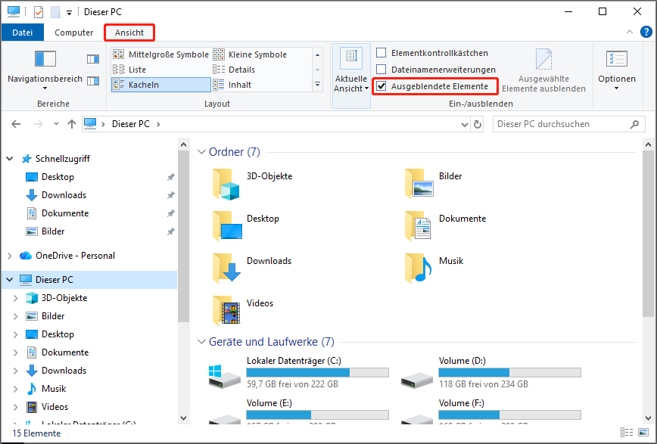This screenshot has width=657, height=444.
Task: Open the Customize Quick Access Toolbar arrow
Action: point(69,13)
